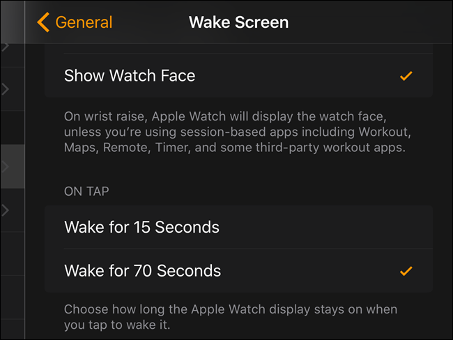453x340 pixels.
Task: Select the sidebar row beside Wake for 70 Seconds
Action: (13, 254)
